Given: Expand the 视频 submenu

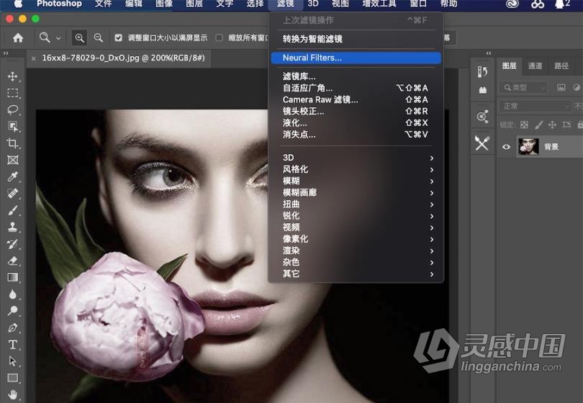Looking at the screenshot, I should (356, 227).
